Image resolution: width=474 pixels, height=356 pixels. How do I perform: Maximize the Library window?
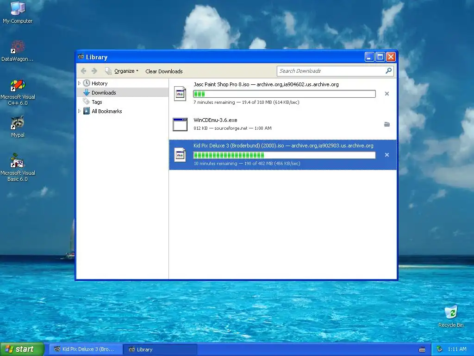380,57
